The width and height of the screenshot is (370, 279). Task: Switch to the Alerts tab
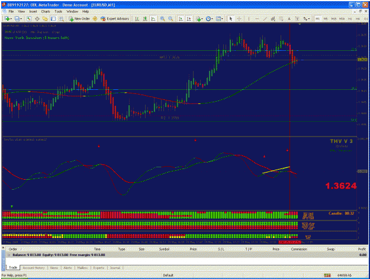(x=67, y=268)
